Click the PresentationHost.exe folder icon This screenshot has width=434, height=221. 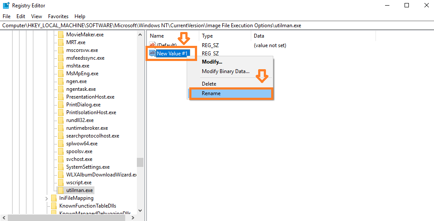click(x=61, y=97)
